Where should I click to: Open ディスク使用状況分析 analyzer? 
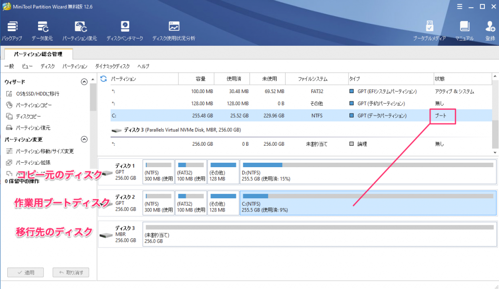(x=174, y=31)
